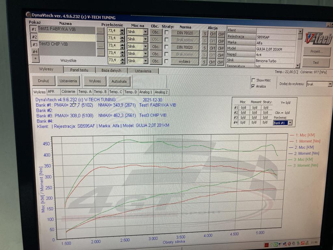The height and width of the screenshot is (250, 333).
Task: Click the ... button beside Test3 CHIP VIB
Action: 101,46
